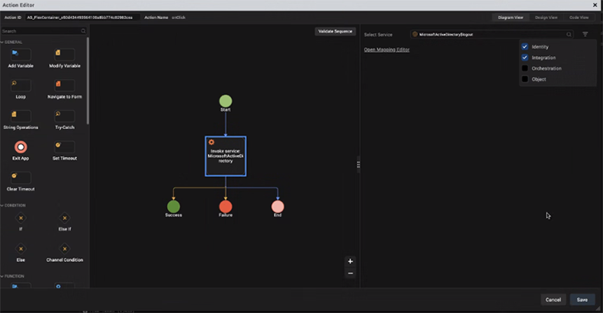Click the Failure node in the diagram
Screen dimensions: 603x313
[226, 206]
